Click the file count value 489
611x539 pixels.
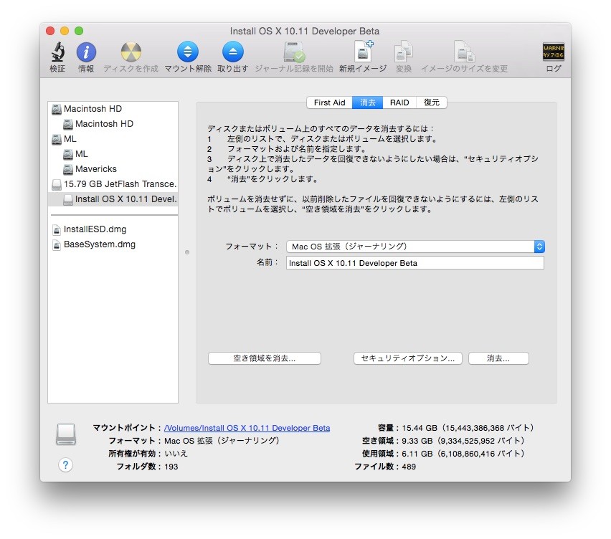click(409, 467)
